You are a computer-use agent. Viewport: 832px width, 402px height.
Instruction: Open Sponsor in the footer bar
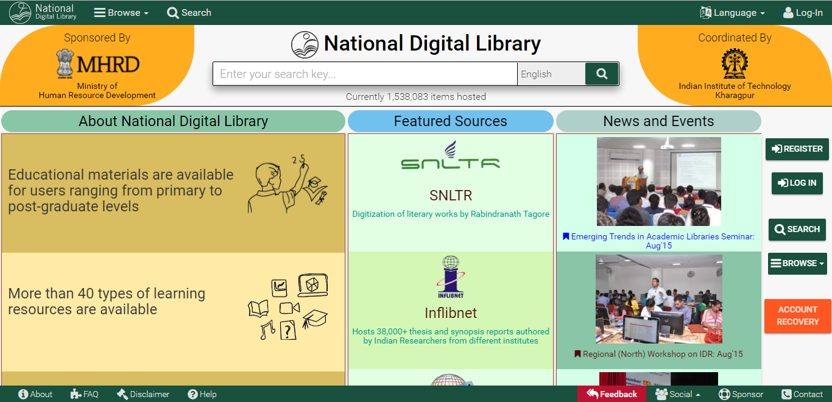[741, 394]
